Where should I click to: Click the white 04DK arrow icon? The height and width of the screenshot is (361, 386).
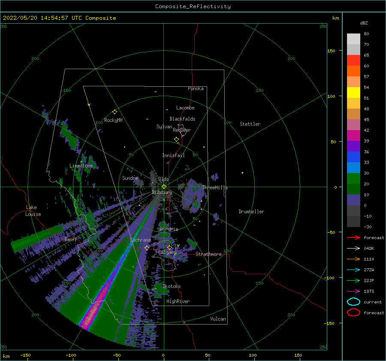(x=353, y=248)
